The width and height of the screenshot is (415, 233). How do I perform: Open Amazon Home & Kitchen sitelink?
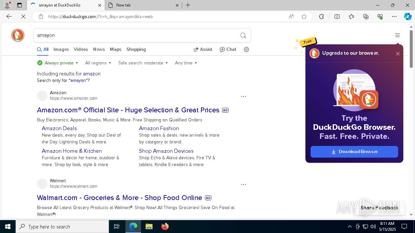72,151
